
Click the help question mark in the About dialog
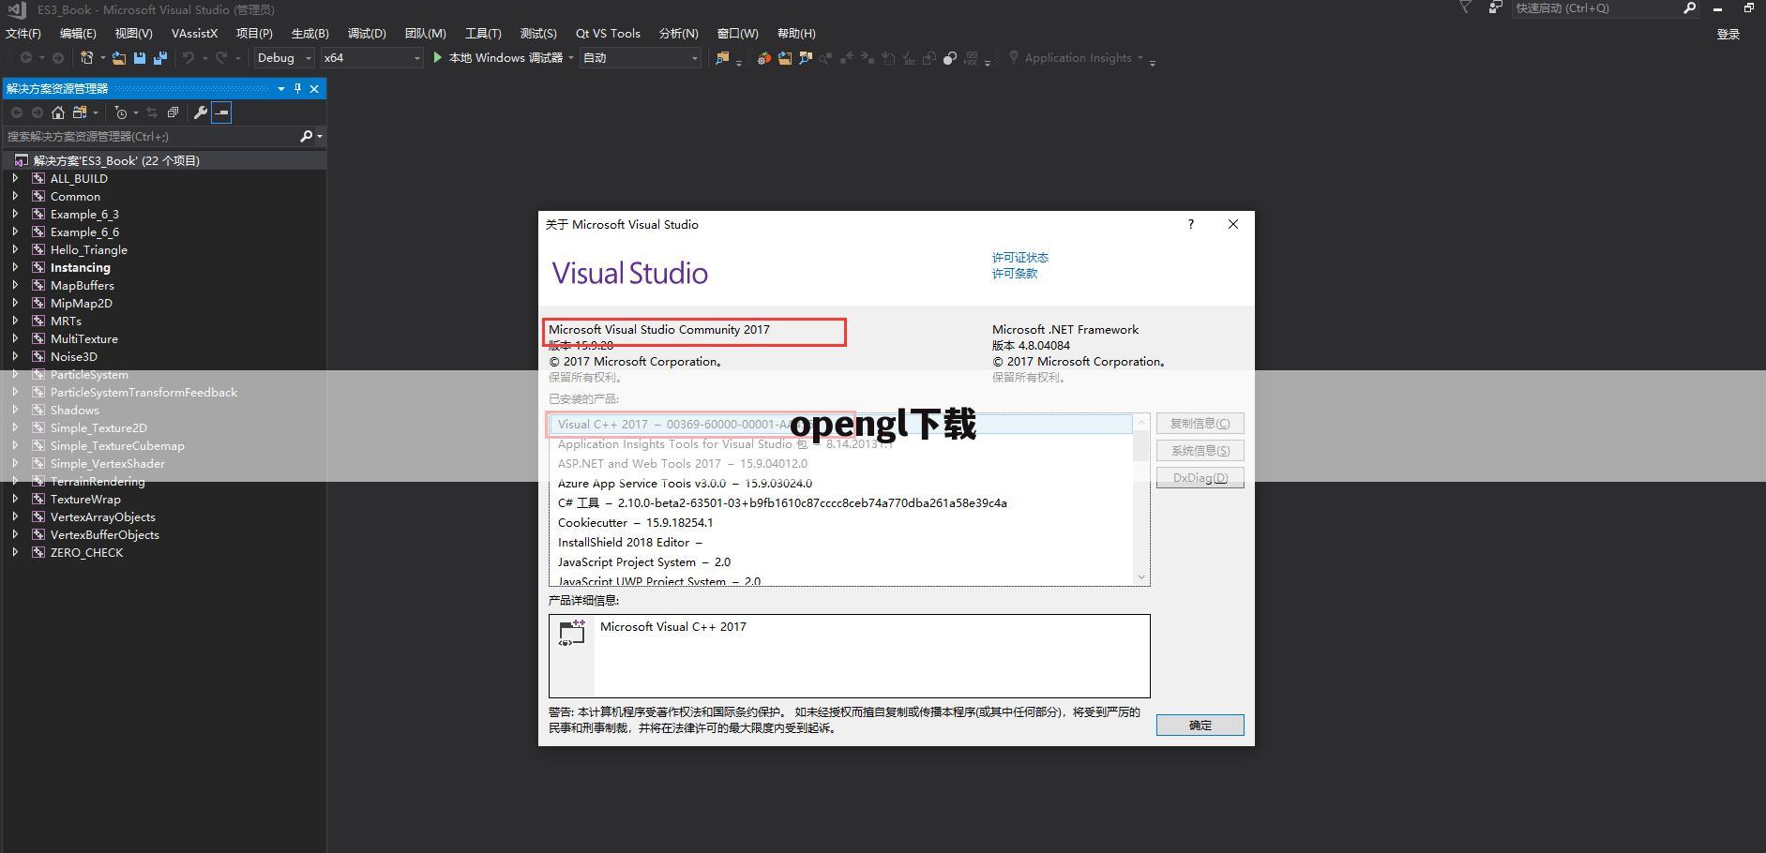1191,224
